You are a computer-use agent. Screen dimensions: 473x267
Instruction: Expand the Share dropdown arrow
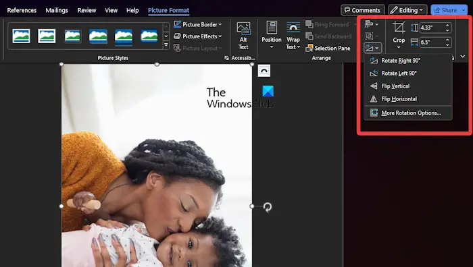pyautogui.click(x=464, y=10)
